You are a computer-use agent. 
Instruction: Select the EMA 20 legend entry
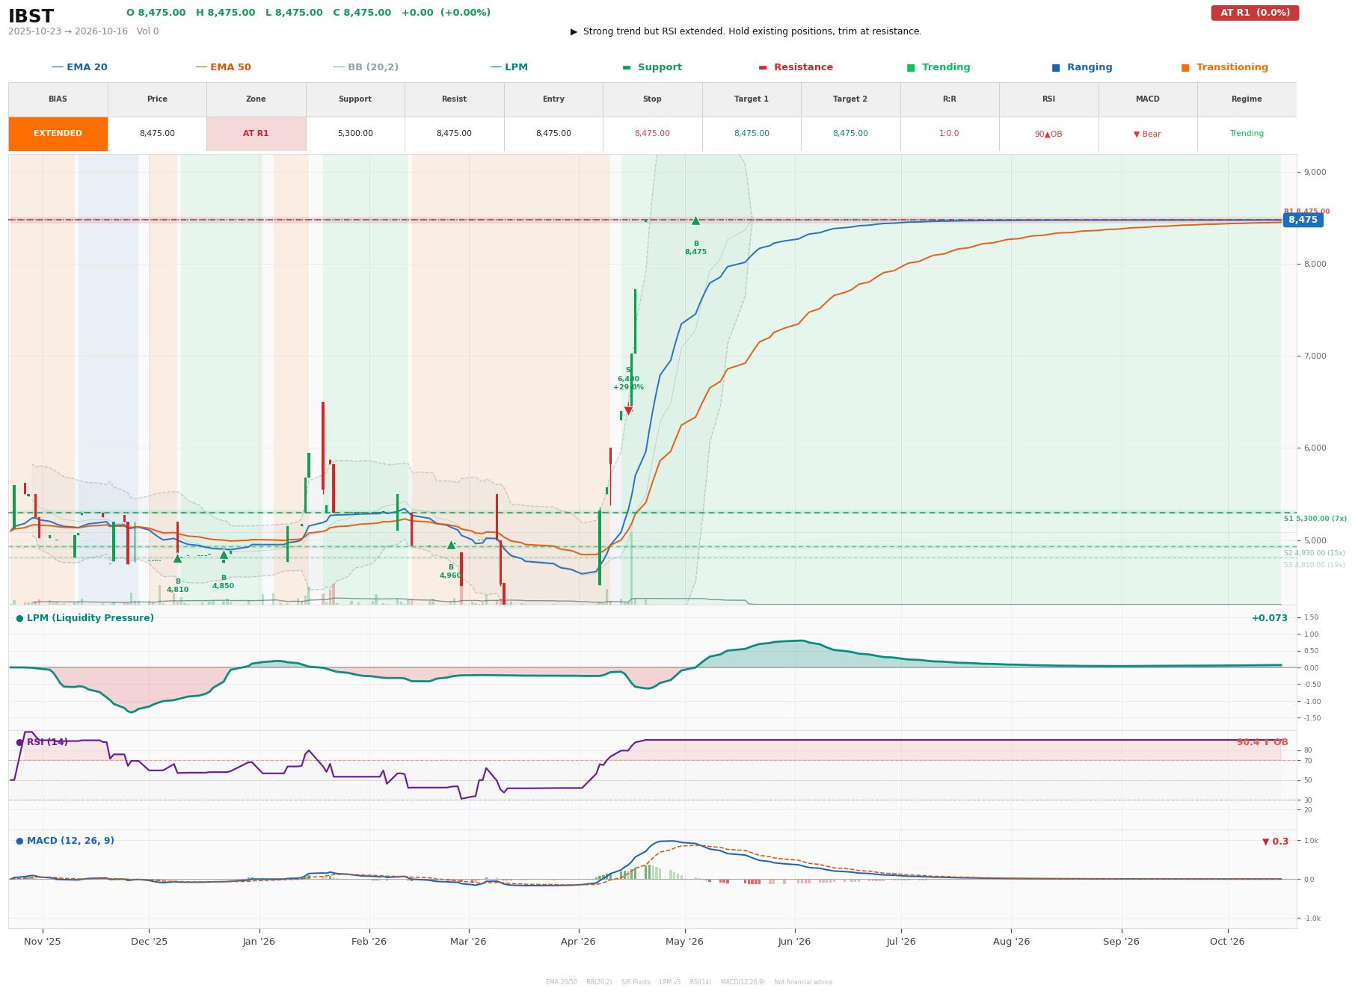coord(80,67)
